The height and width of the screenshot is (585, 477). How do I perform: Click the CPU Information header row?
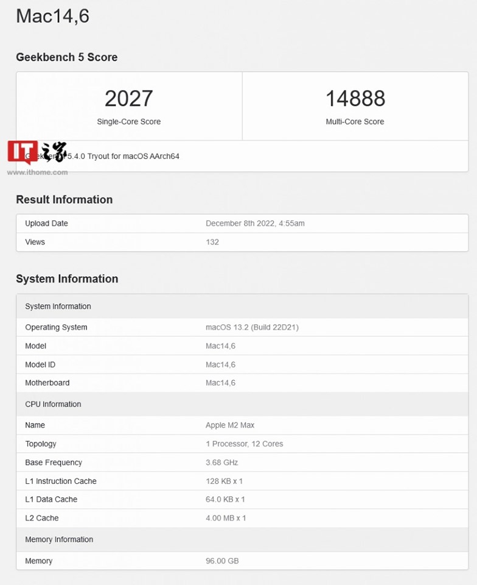pyautogui.click(x=242, y=404)
